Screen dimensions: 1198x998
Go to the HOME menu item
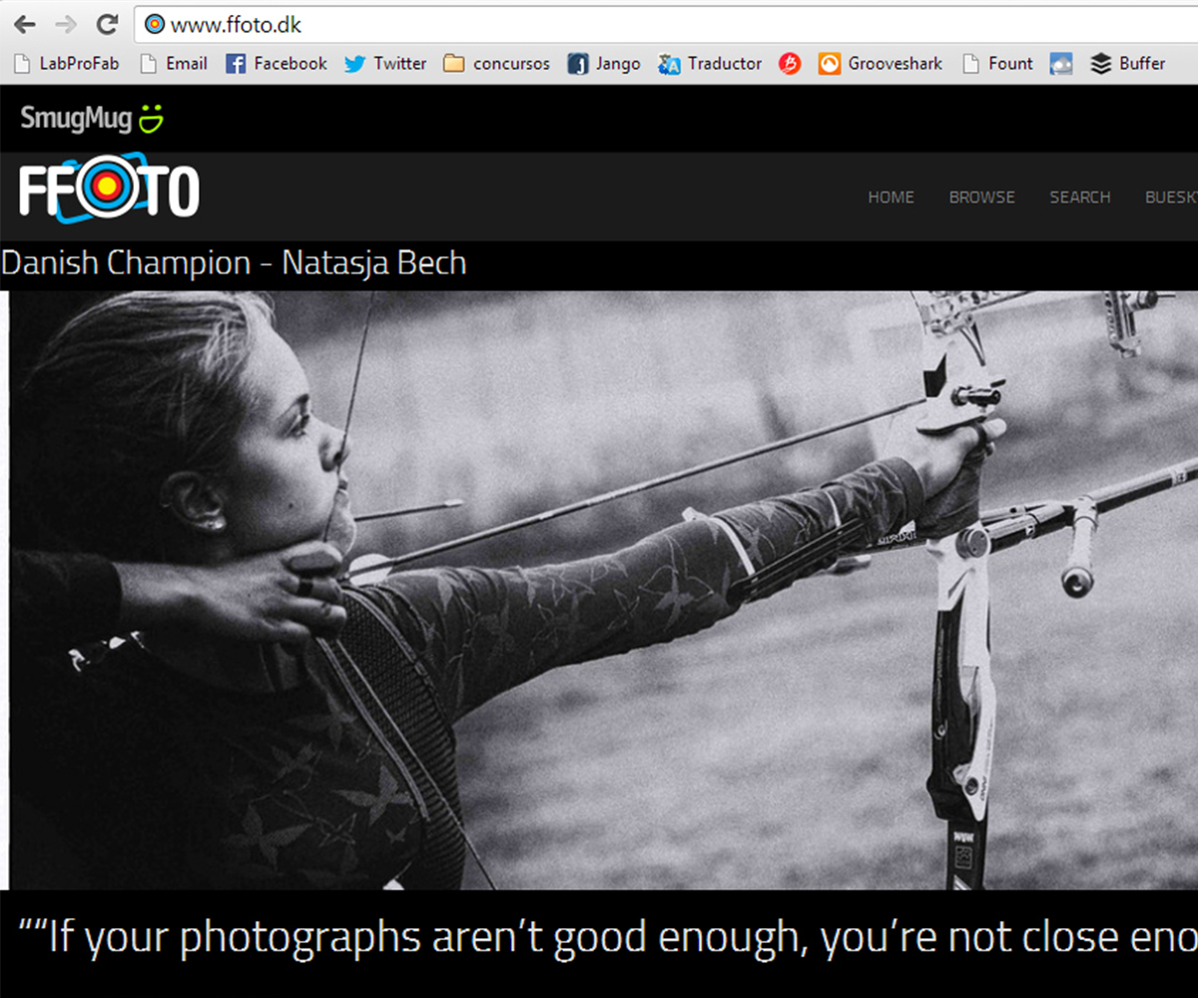pos(891,198)
